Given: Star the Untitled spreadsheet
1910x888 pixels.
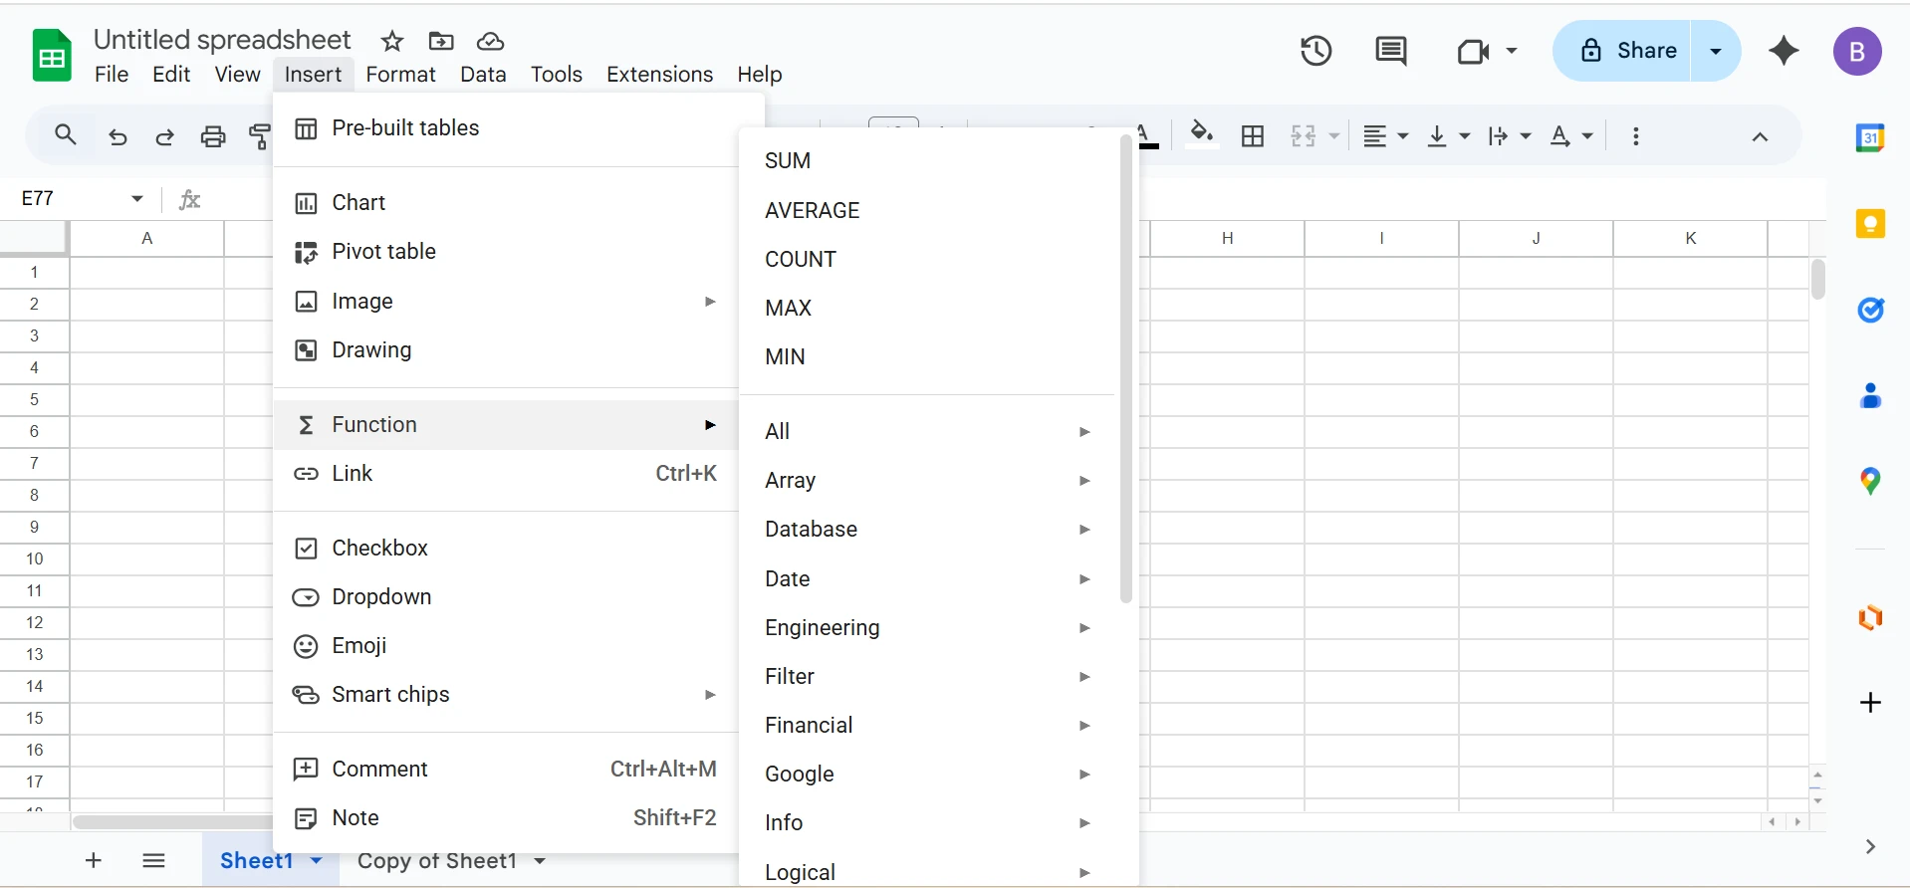Looking at the screenshot, I should click(392, 41).
